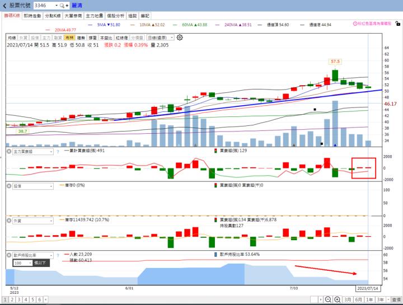The image size is (403, 305).
Task: Click the blue triangle marker under volume bar
Action: tap(335, 145)
